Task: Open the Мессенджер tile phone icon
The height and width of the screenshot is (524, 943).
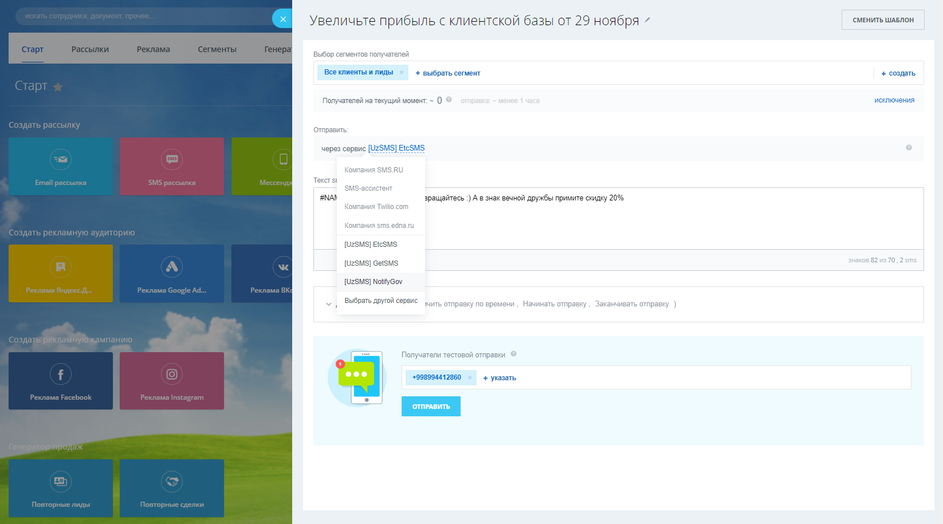Action: point(283,159)
